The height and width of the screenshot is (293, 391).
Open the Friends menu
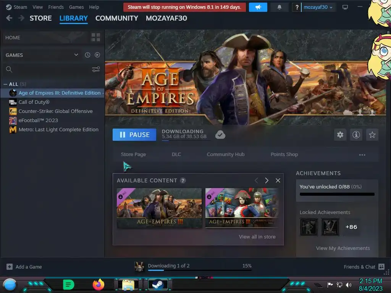tap(56, 7)
